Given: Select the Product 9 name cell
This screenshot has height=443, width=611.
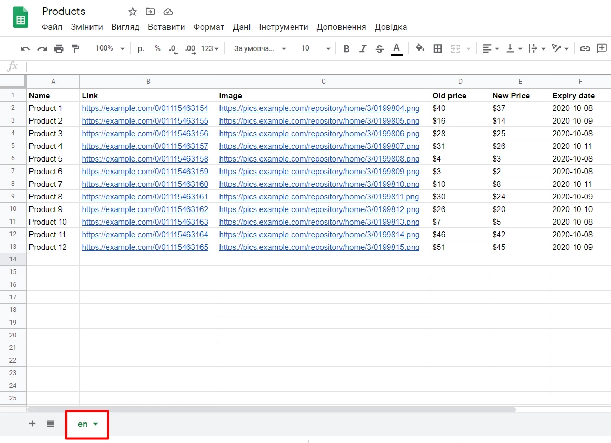Looking at the screenshot, I should click(x=53, y=209).
